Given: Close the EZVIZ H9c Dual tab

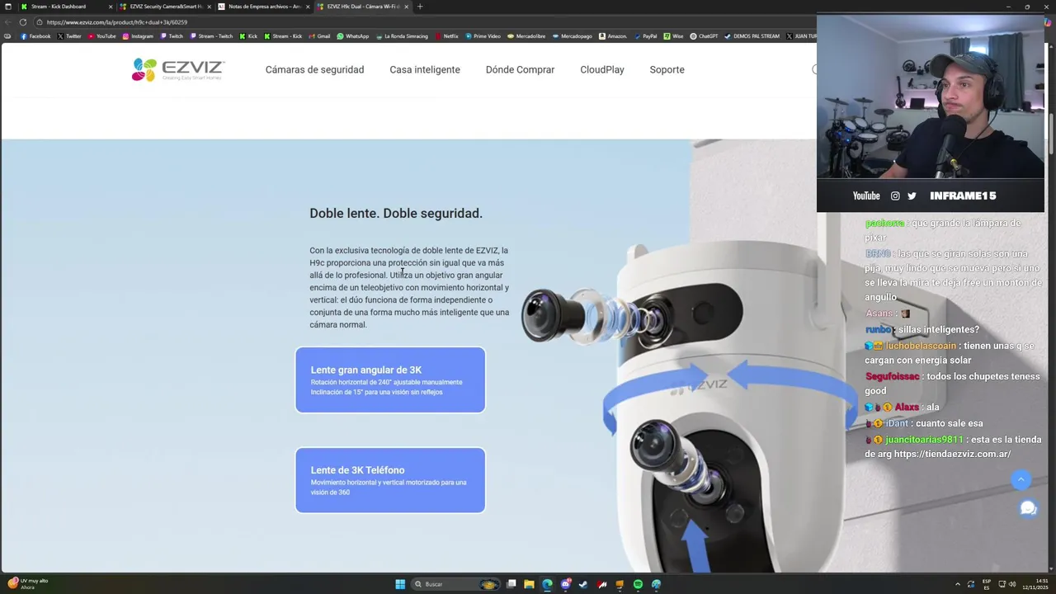Looking at the screenshot, I should 406,7.
